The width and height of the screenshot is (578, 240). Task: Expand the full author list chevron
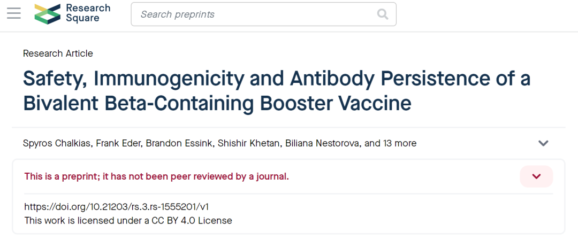[543, 143]
